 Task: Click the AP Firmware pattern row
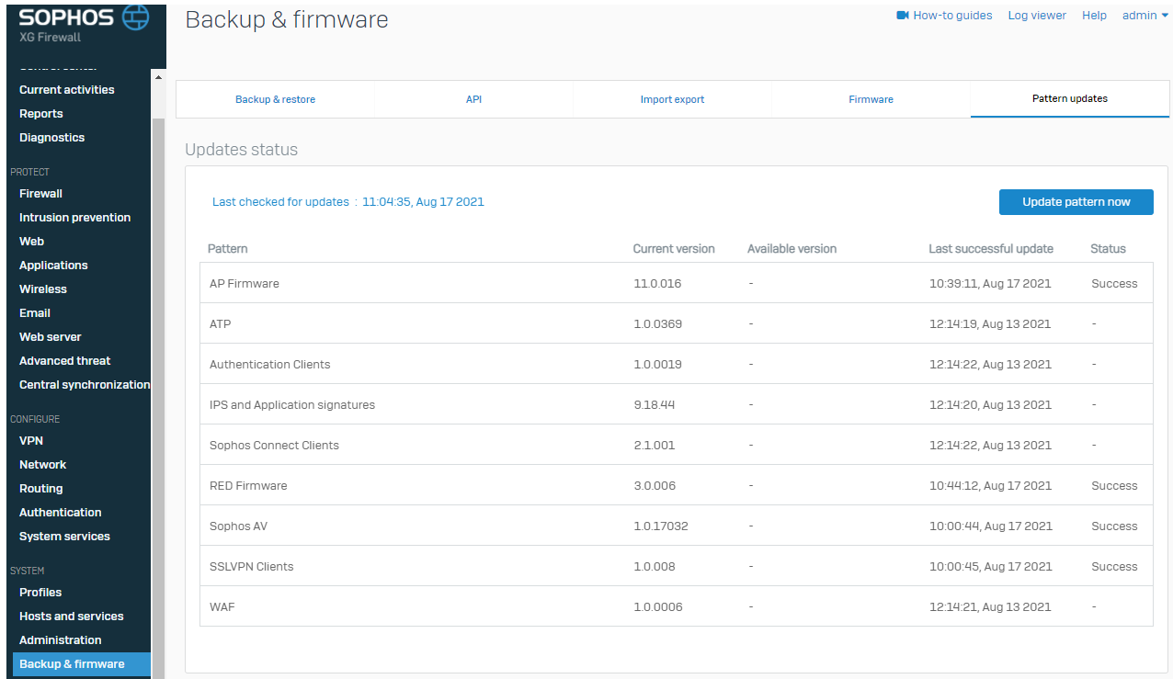(676, 283)
